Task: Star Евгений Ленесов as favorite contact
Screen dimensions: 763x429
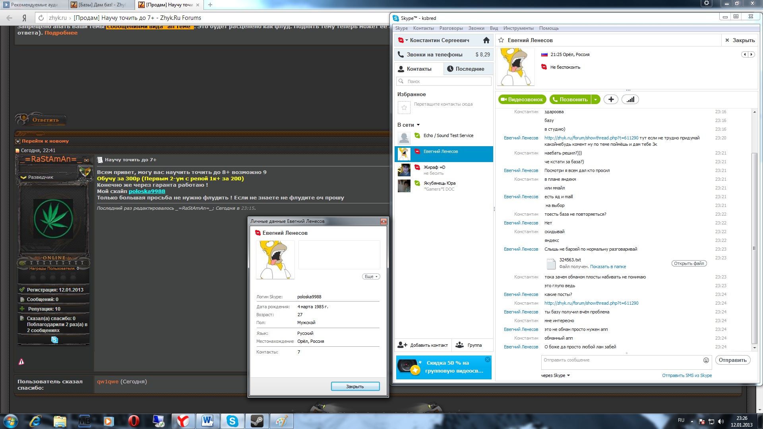Action: (501, 40)
